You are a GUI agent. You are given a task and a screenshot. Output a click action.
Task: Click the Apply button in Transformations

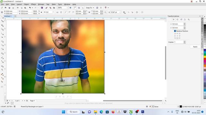(x=195, y=47)
